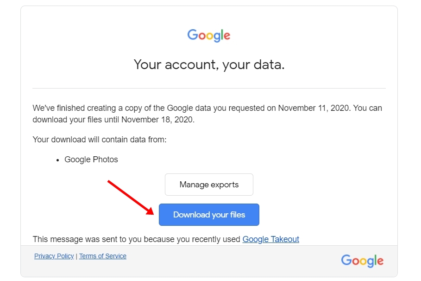Click the bullet dot before Google Photos
Screen dimensions: 421x281
pos(57,160)
